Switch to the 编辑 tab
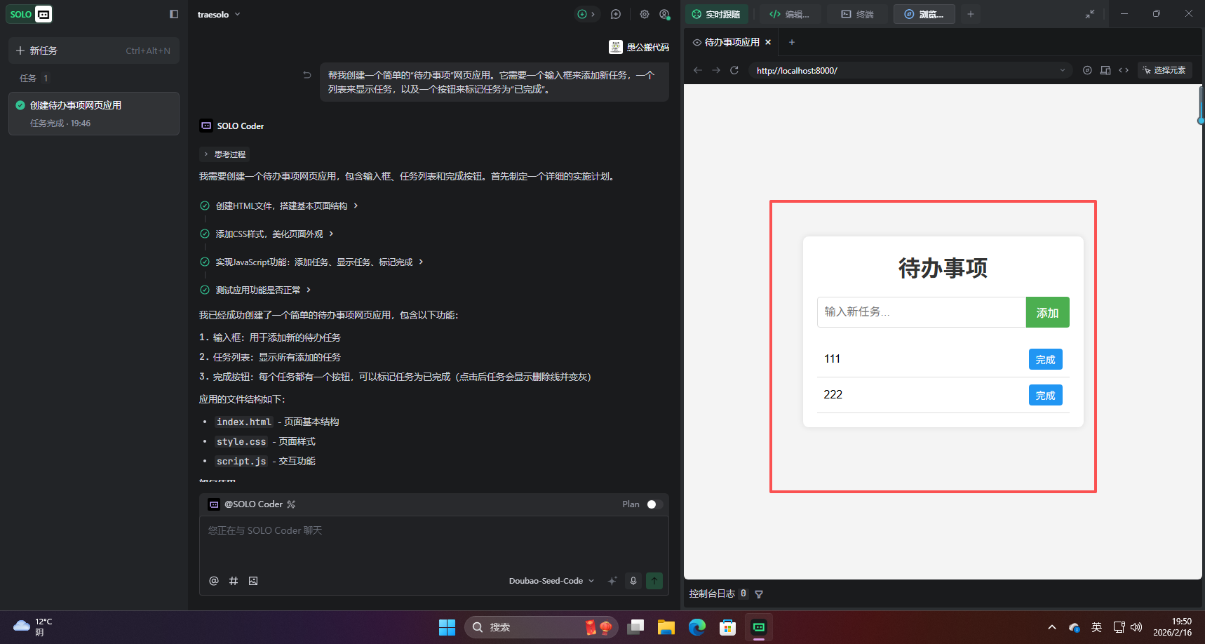The image size is (1205, 644). coord(790,14)
